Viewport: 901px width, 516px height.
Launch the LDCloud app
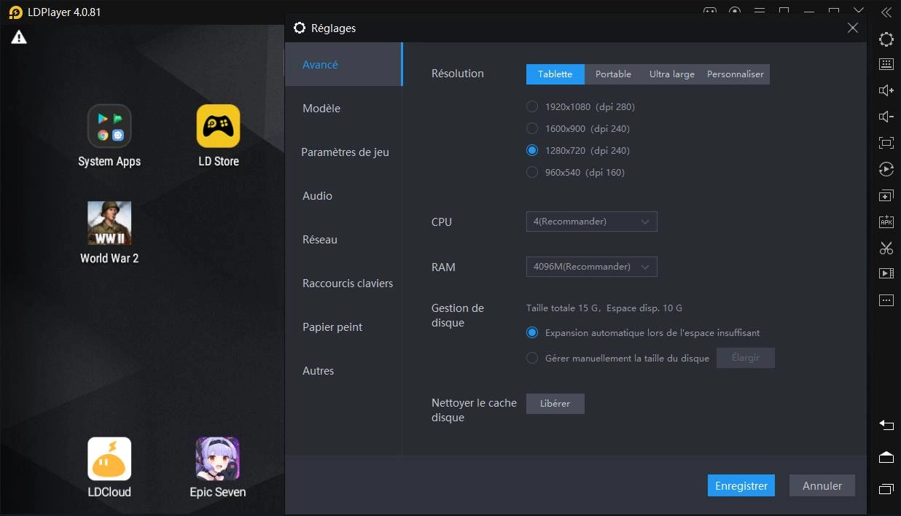click(109, 459)
